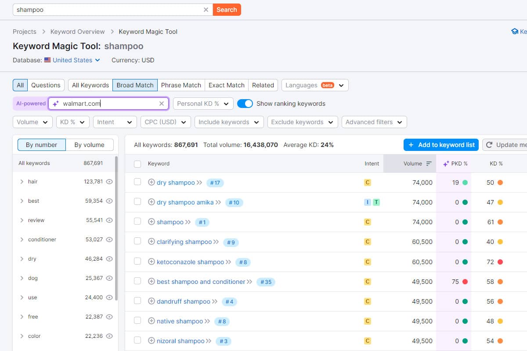Switch to the Phrase Match tab
Viewport: 527px width, 351px height.
pyautogui.click(x=181, y=85)
